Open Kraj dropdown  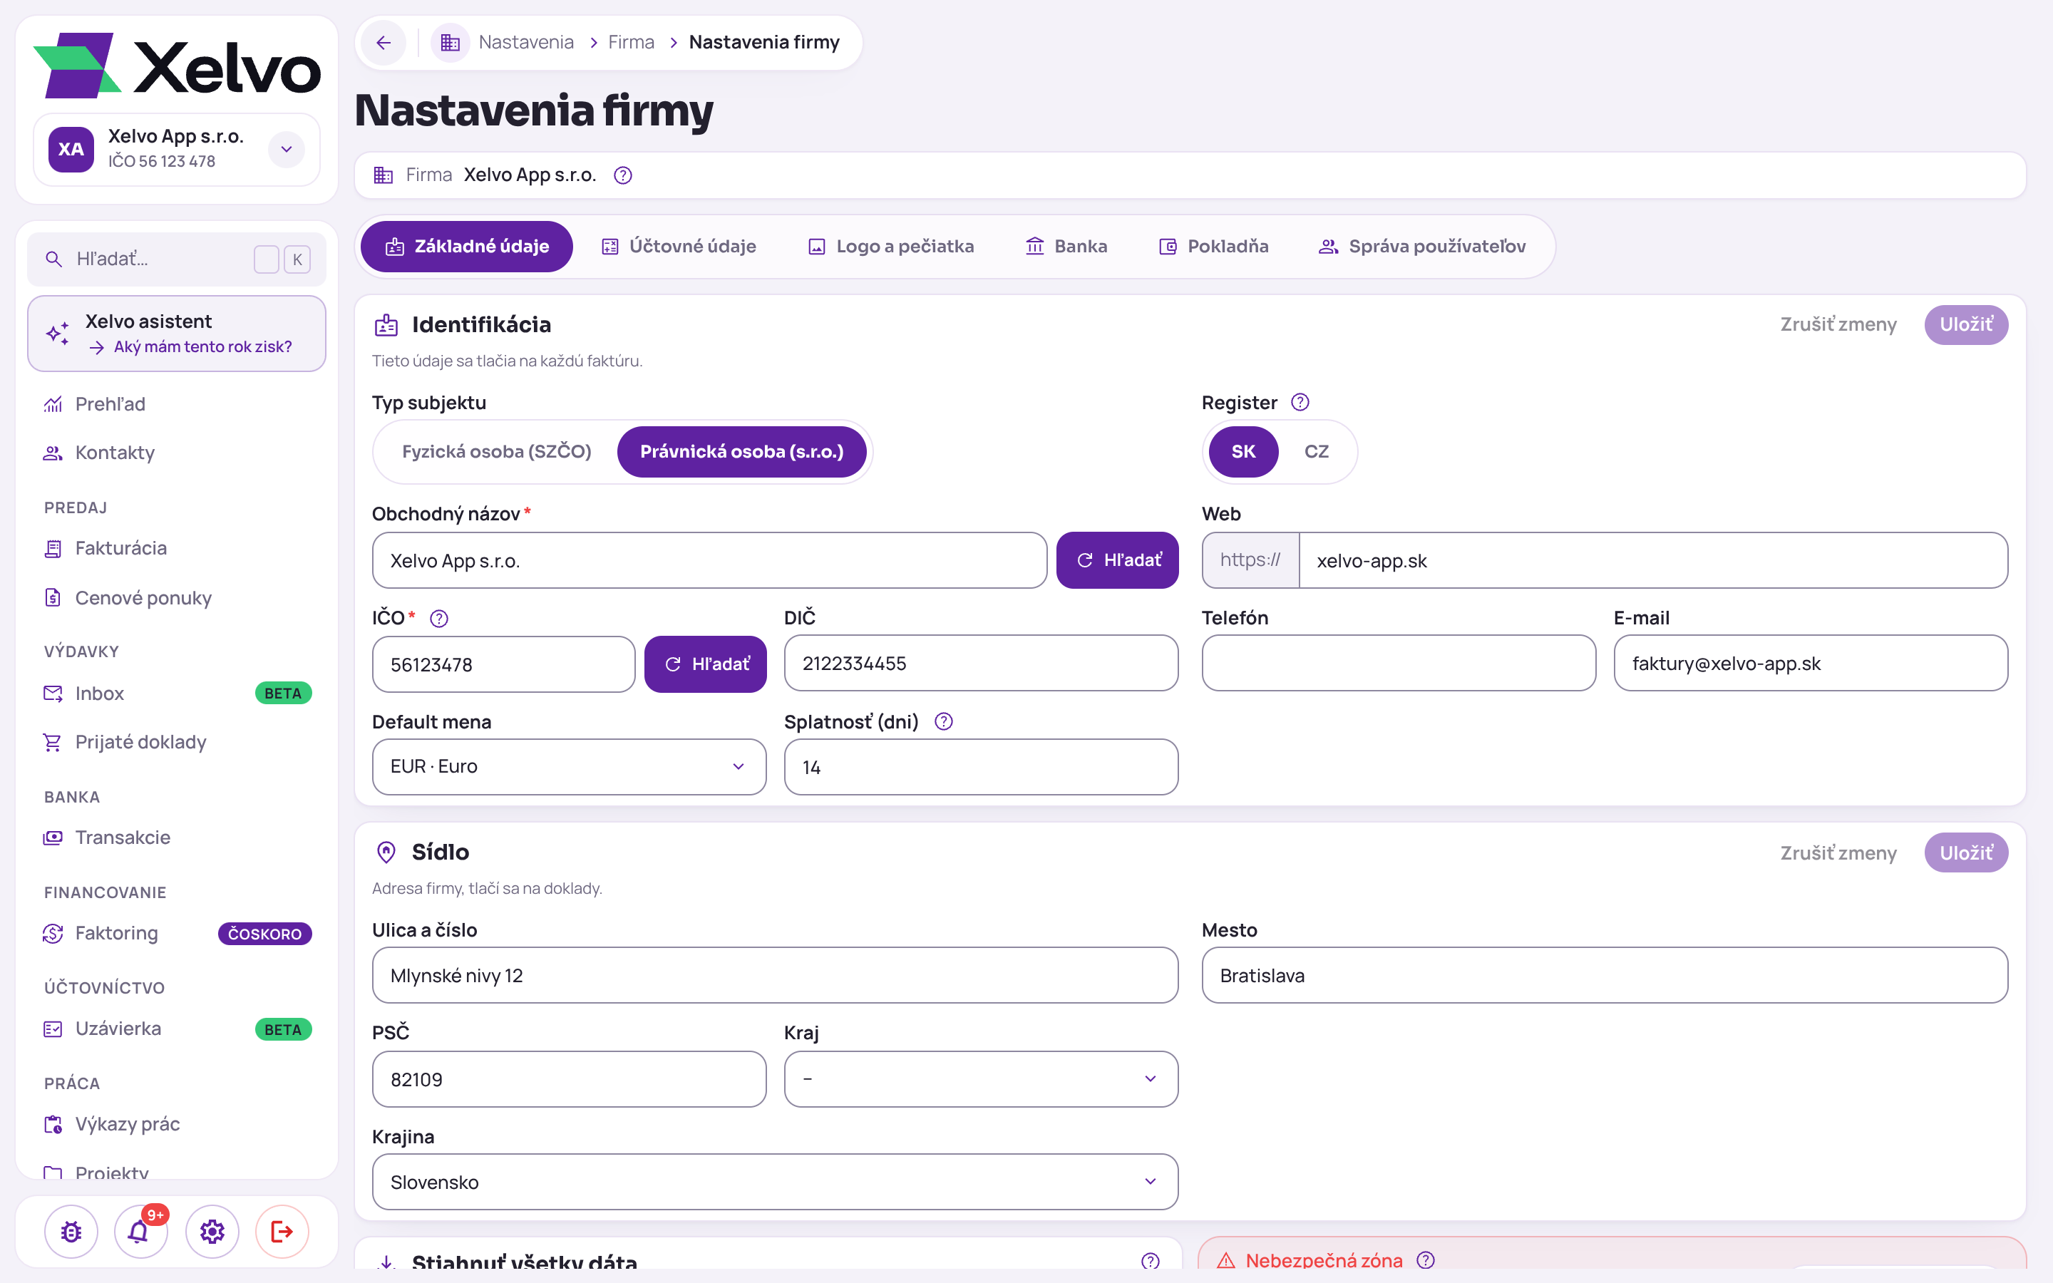[x=981, y=1078]
